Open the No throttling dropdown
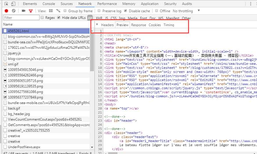Viewport: 257px width, 154px height. click(186, 11)
